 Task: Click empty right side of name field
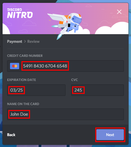click(x=76, y=114)
